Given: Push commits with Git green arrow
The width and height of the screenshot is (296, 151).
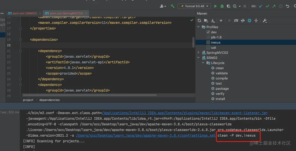Looking at the screenshot, I should click(x=274, y=6).
